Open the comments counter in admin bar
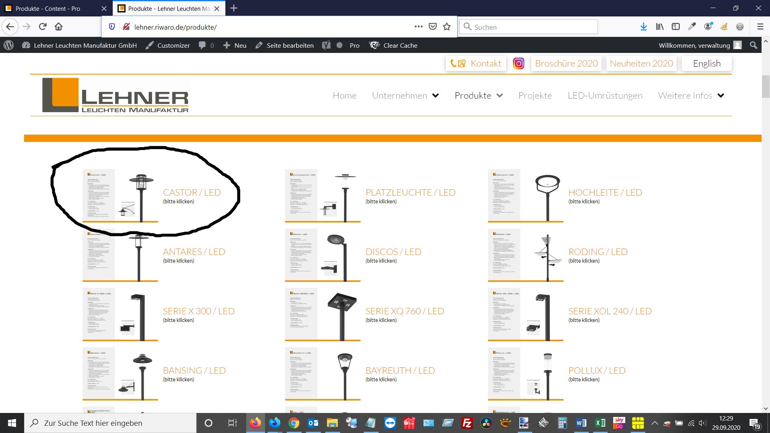Image resolution: width=770 pixels, height=433 pixels. pos(206,45)
